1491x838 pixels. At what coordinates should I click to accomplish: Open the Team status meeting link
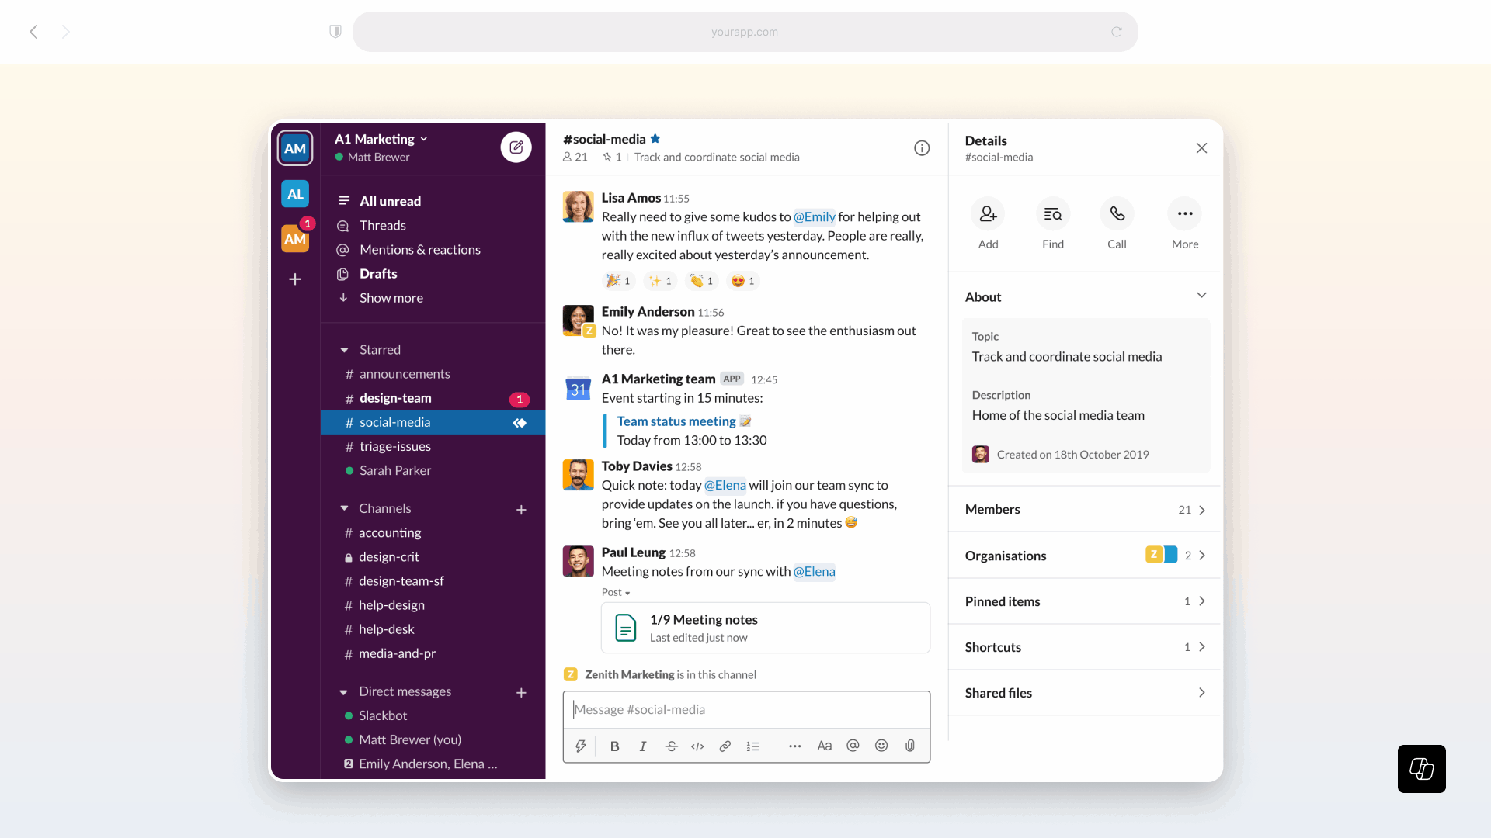(x=676, y=421)
